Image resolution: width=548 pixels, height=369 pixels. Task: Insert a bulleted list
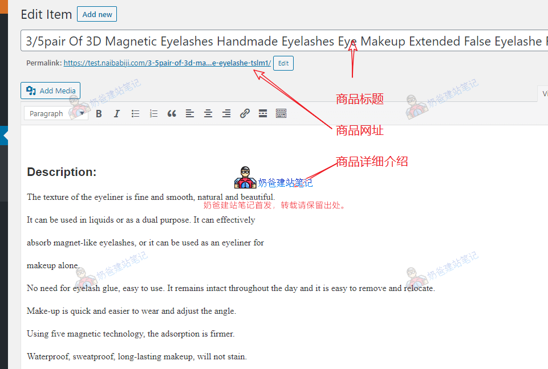tap(135, 114)
